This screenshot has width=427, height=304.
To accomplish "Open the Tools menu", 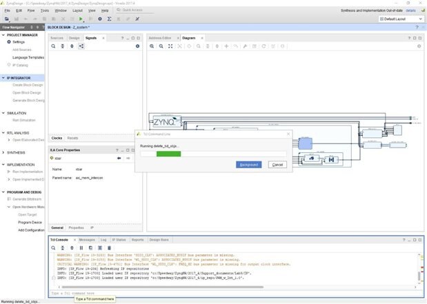I will (45, 11).
